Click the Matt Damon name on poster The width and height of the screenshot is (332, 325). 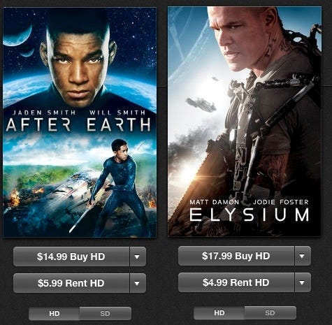click(215, 202)
